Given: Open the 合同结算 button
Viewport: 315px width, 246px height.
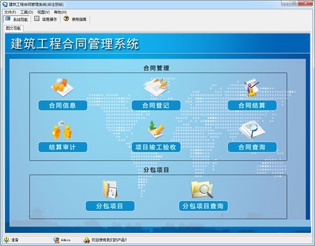Looking at the screenshot, I should pyautogui.click(x=252, y=105).
